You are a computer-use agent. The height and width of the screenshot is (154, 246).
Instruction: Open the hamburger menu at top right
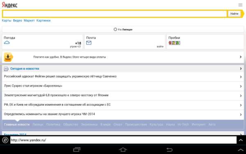[x=240, y=5]
